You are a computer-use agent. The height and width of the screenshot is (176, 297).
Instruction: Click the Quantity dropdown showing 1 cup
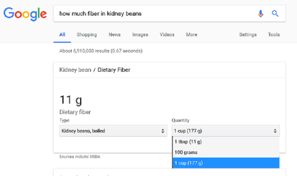pyautogui.click(x=226, y=131)
